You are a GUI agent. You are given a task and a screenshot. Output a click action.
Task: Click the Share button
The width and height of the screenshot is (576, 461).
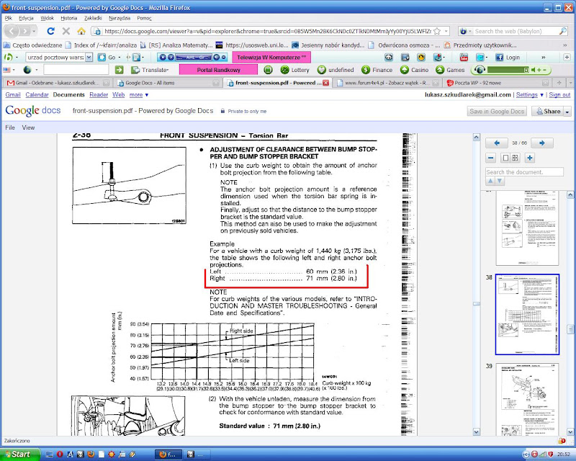tap(548, 111)
